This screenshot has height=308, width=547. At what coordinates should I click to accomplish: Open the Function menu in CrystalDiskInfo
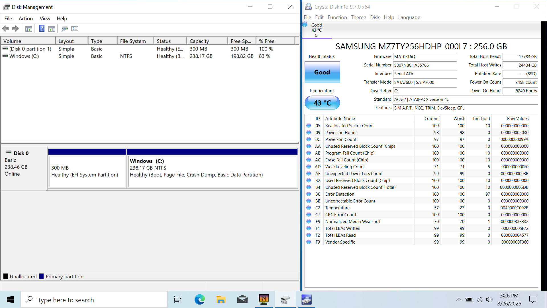[x=337, y=17]
